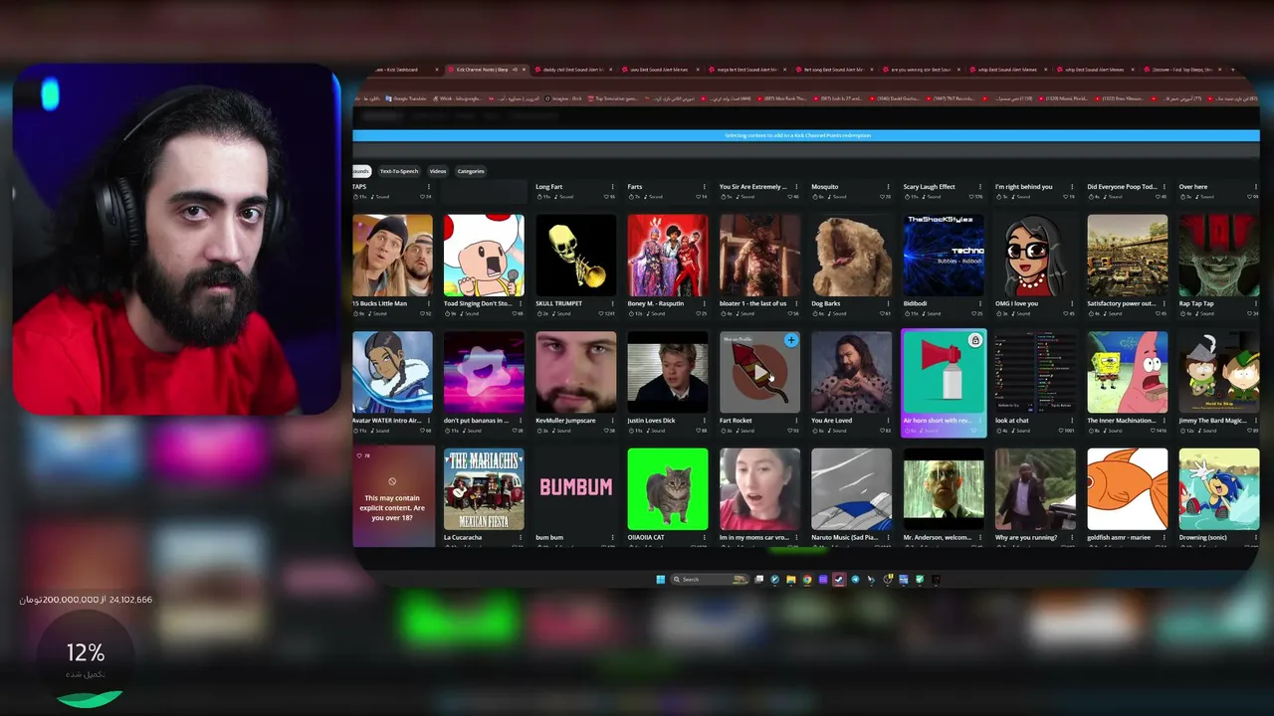
Task: Click the lock icon on the Air horn card
Action: tap(974, 341)
